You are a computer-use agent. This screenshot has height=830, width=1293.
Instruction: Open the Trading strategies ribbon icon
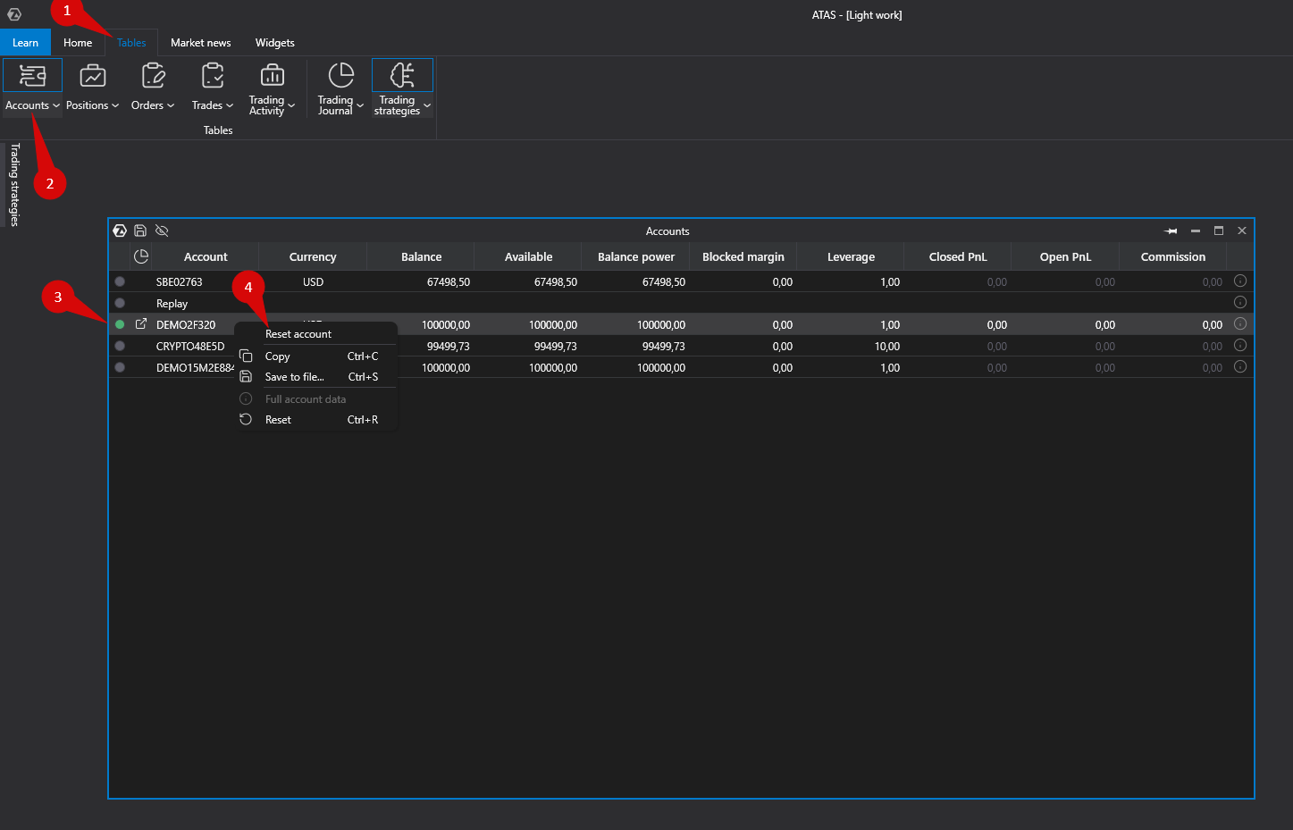(x=402, y=75)
